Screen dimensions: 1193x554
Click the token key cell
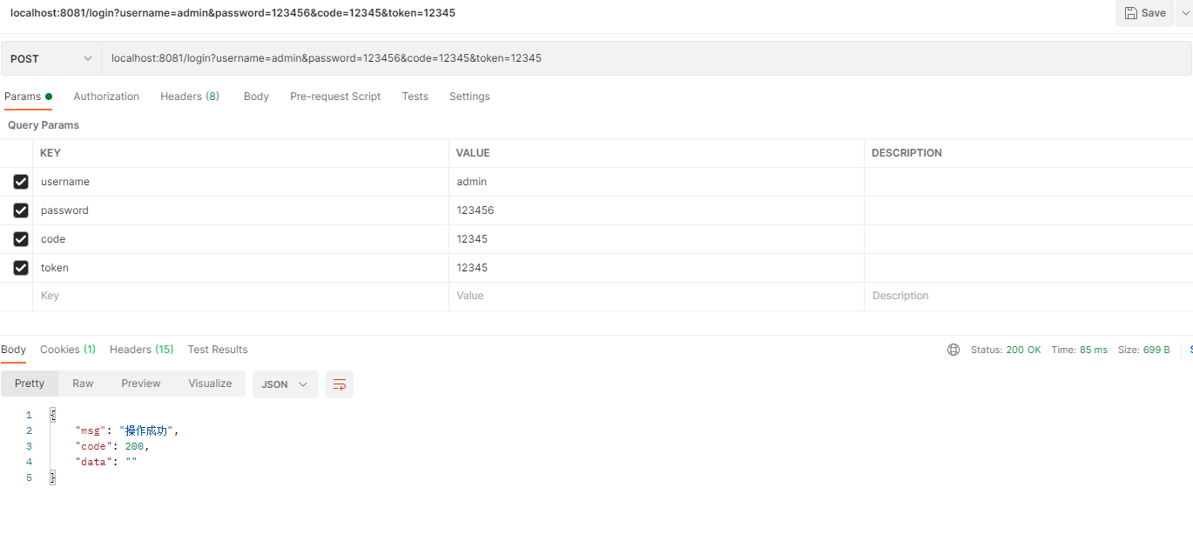point(241,268)
